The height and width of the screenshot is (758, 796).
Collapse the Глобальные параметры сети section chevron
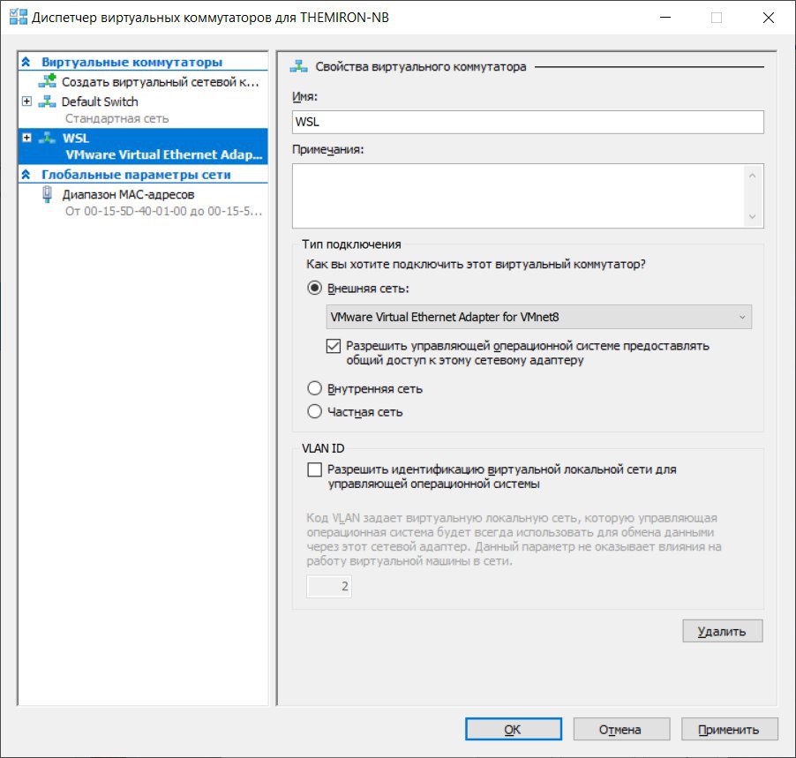(26, 175)
